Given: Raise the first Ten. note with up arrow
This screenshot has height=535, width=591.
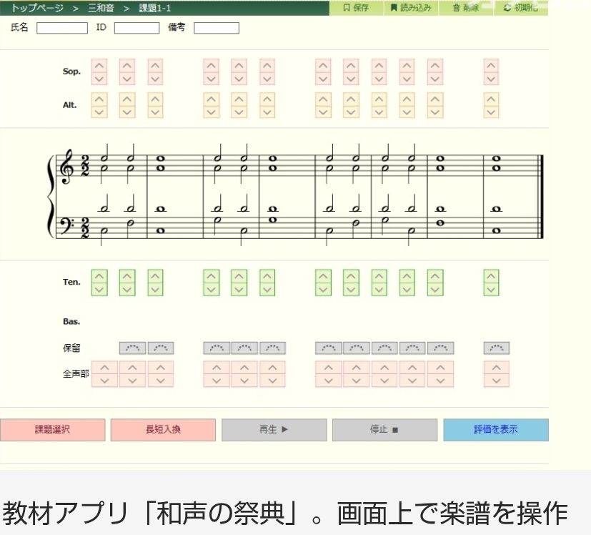Looking at the screenshot, I should 99,275.
